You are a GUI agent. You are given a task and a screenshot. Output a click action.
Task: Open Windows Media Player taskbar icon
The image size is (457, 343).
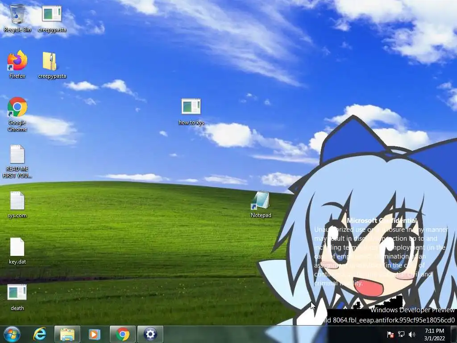point(95,334)
